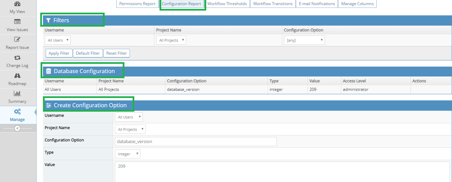452x182 pixels.
Task: Click the funnel icon in the Filters header
Action: [x=48, y=20]
